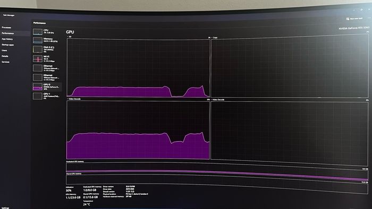Image resolution: width=372 pixels, height=209 pixels.
Task: Open App history in sidebar
Action: (x=7, y=39)
